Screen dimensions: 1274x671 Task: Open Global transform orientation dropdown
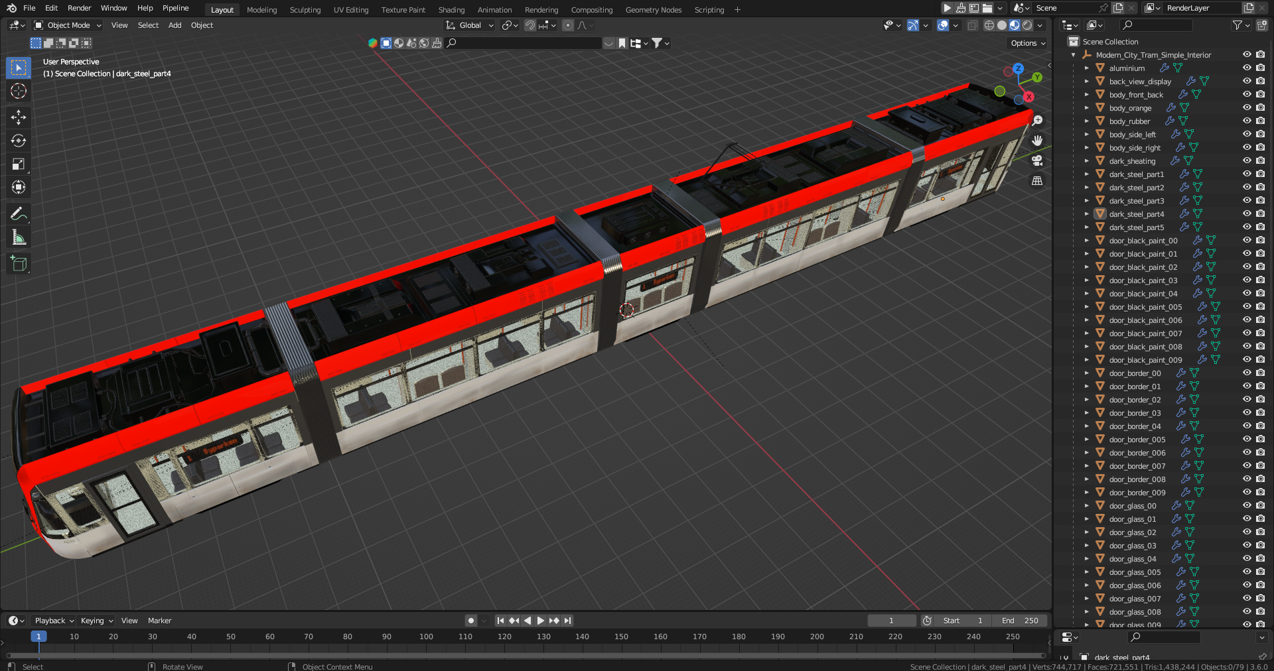coord(470,25)
